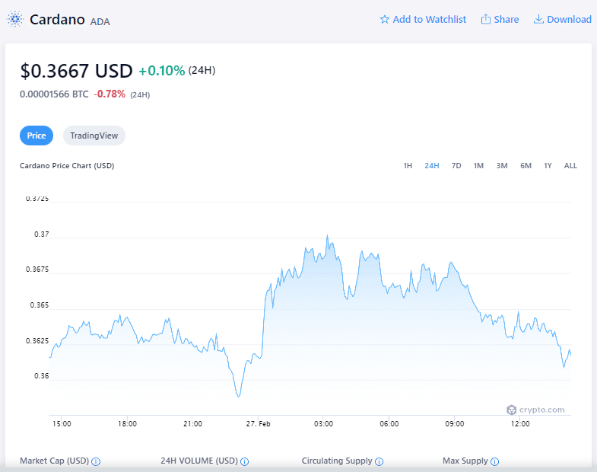Click the 18:00 x-axis label
The image size is (597, 472).
[x=127, y=423]
